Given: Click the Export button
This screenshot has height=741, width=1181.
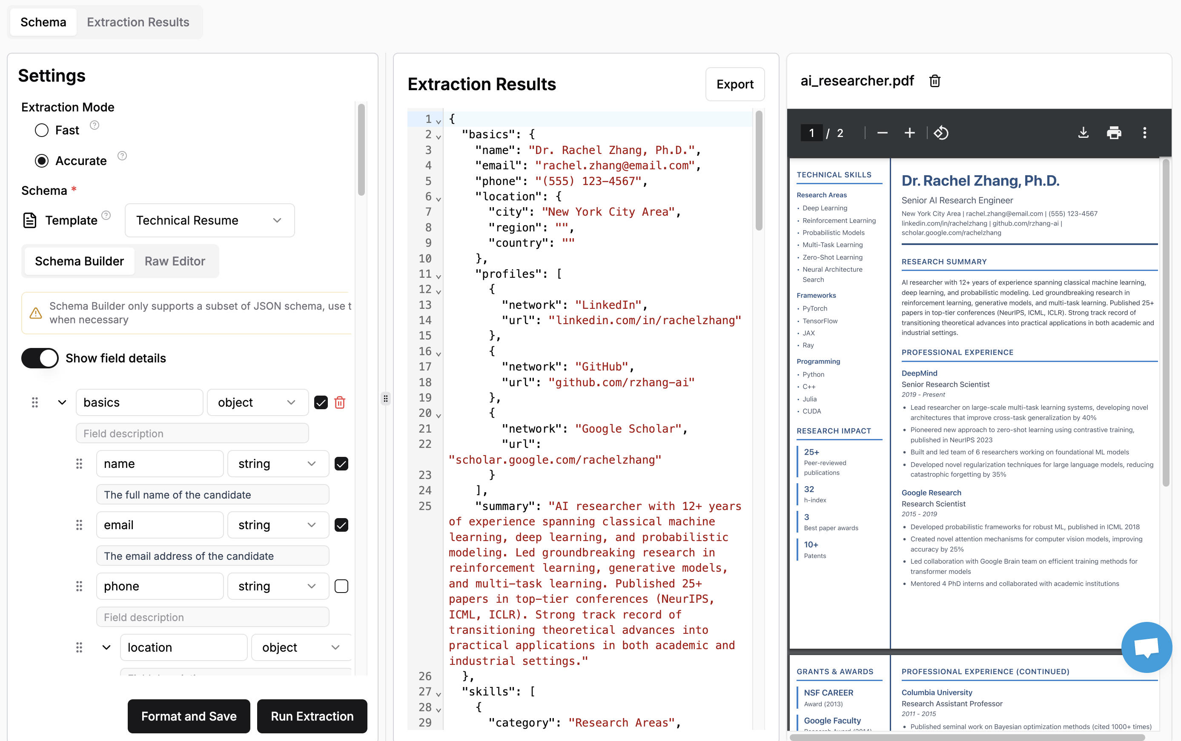Looking at the screenshot, I should pyautogui.click(x=734, y=84).
